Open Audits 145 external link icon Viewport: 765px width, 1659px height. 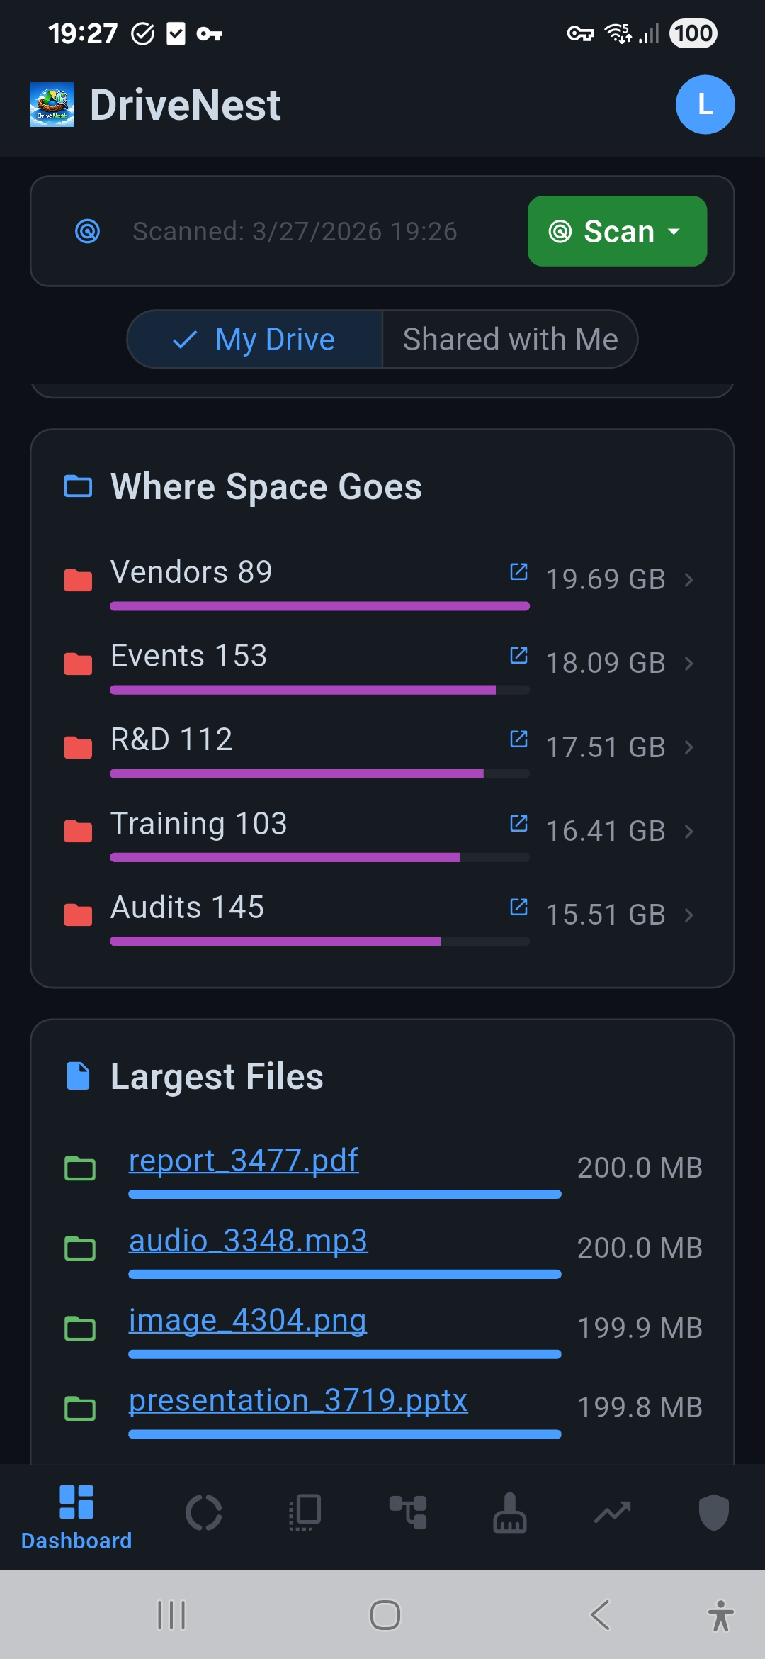point(518,907)
